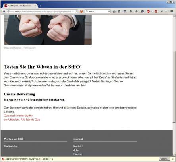Image resolution: width=176 pixels, height=162 pixels.
Task: Click the Options button in the NoScript bar
Action: [x=164, y=159]
